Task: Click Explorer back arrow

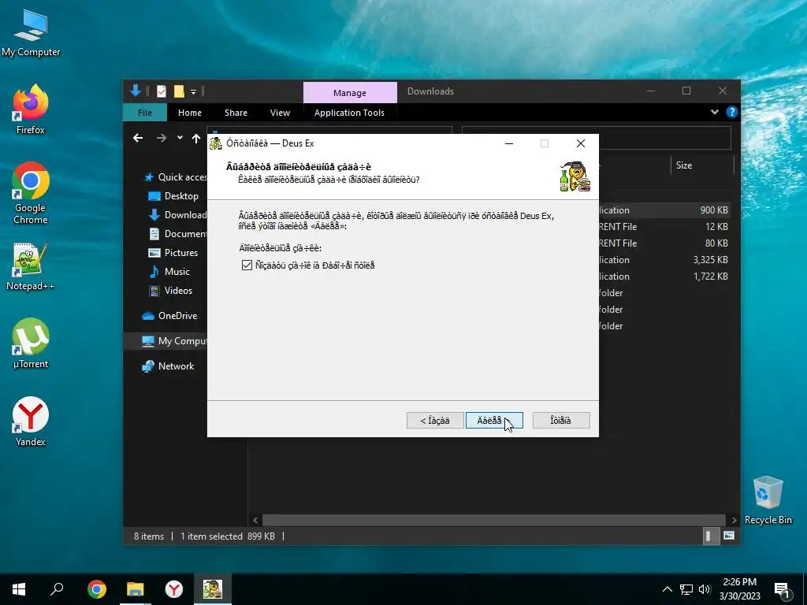Action: (x=137, y=138)
